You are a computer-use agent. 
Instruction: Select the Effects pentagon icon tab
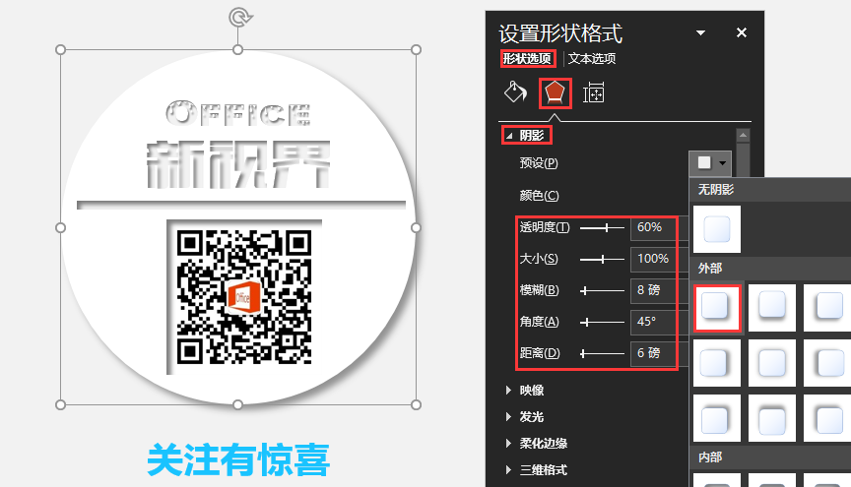pyautogui.click(x=555, y=92)
